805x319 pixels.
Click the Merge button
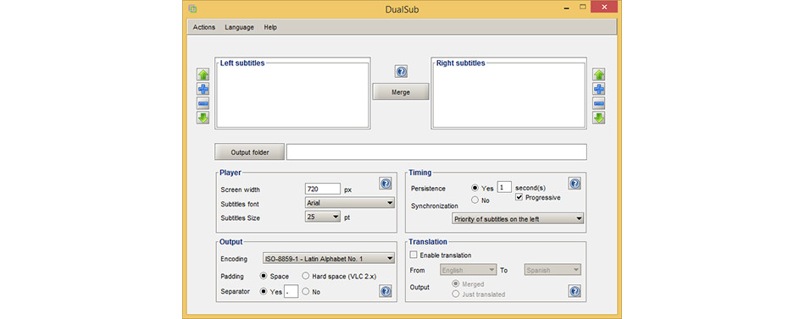401,91
